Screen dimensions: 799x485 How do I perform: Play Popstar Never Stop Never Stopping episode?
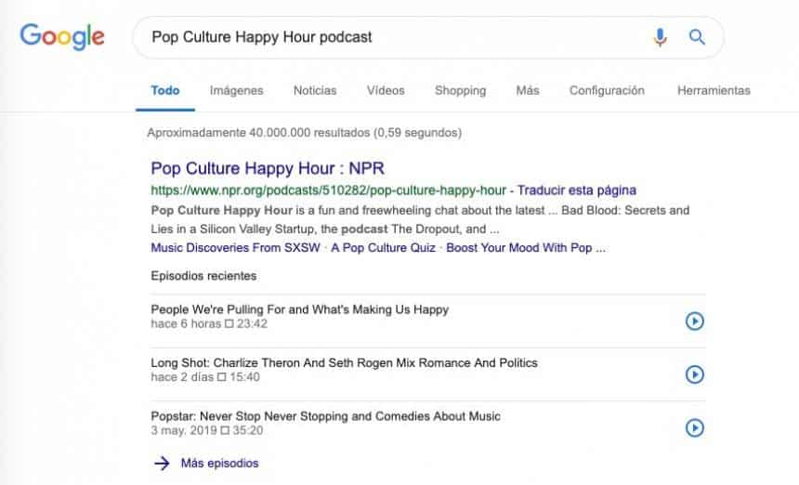tap(695, 427)
